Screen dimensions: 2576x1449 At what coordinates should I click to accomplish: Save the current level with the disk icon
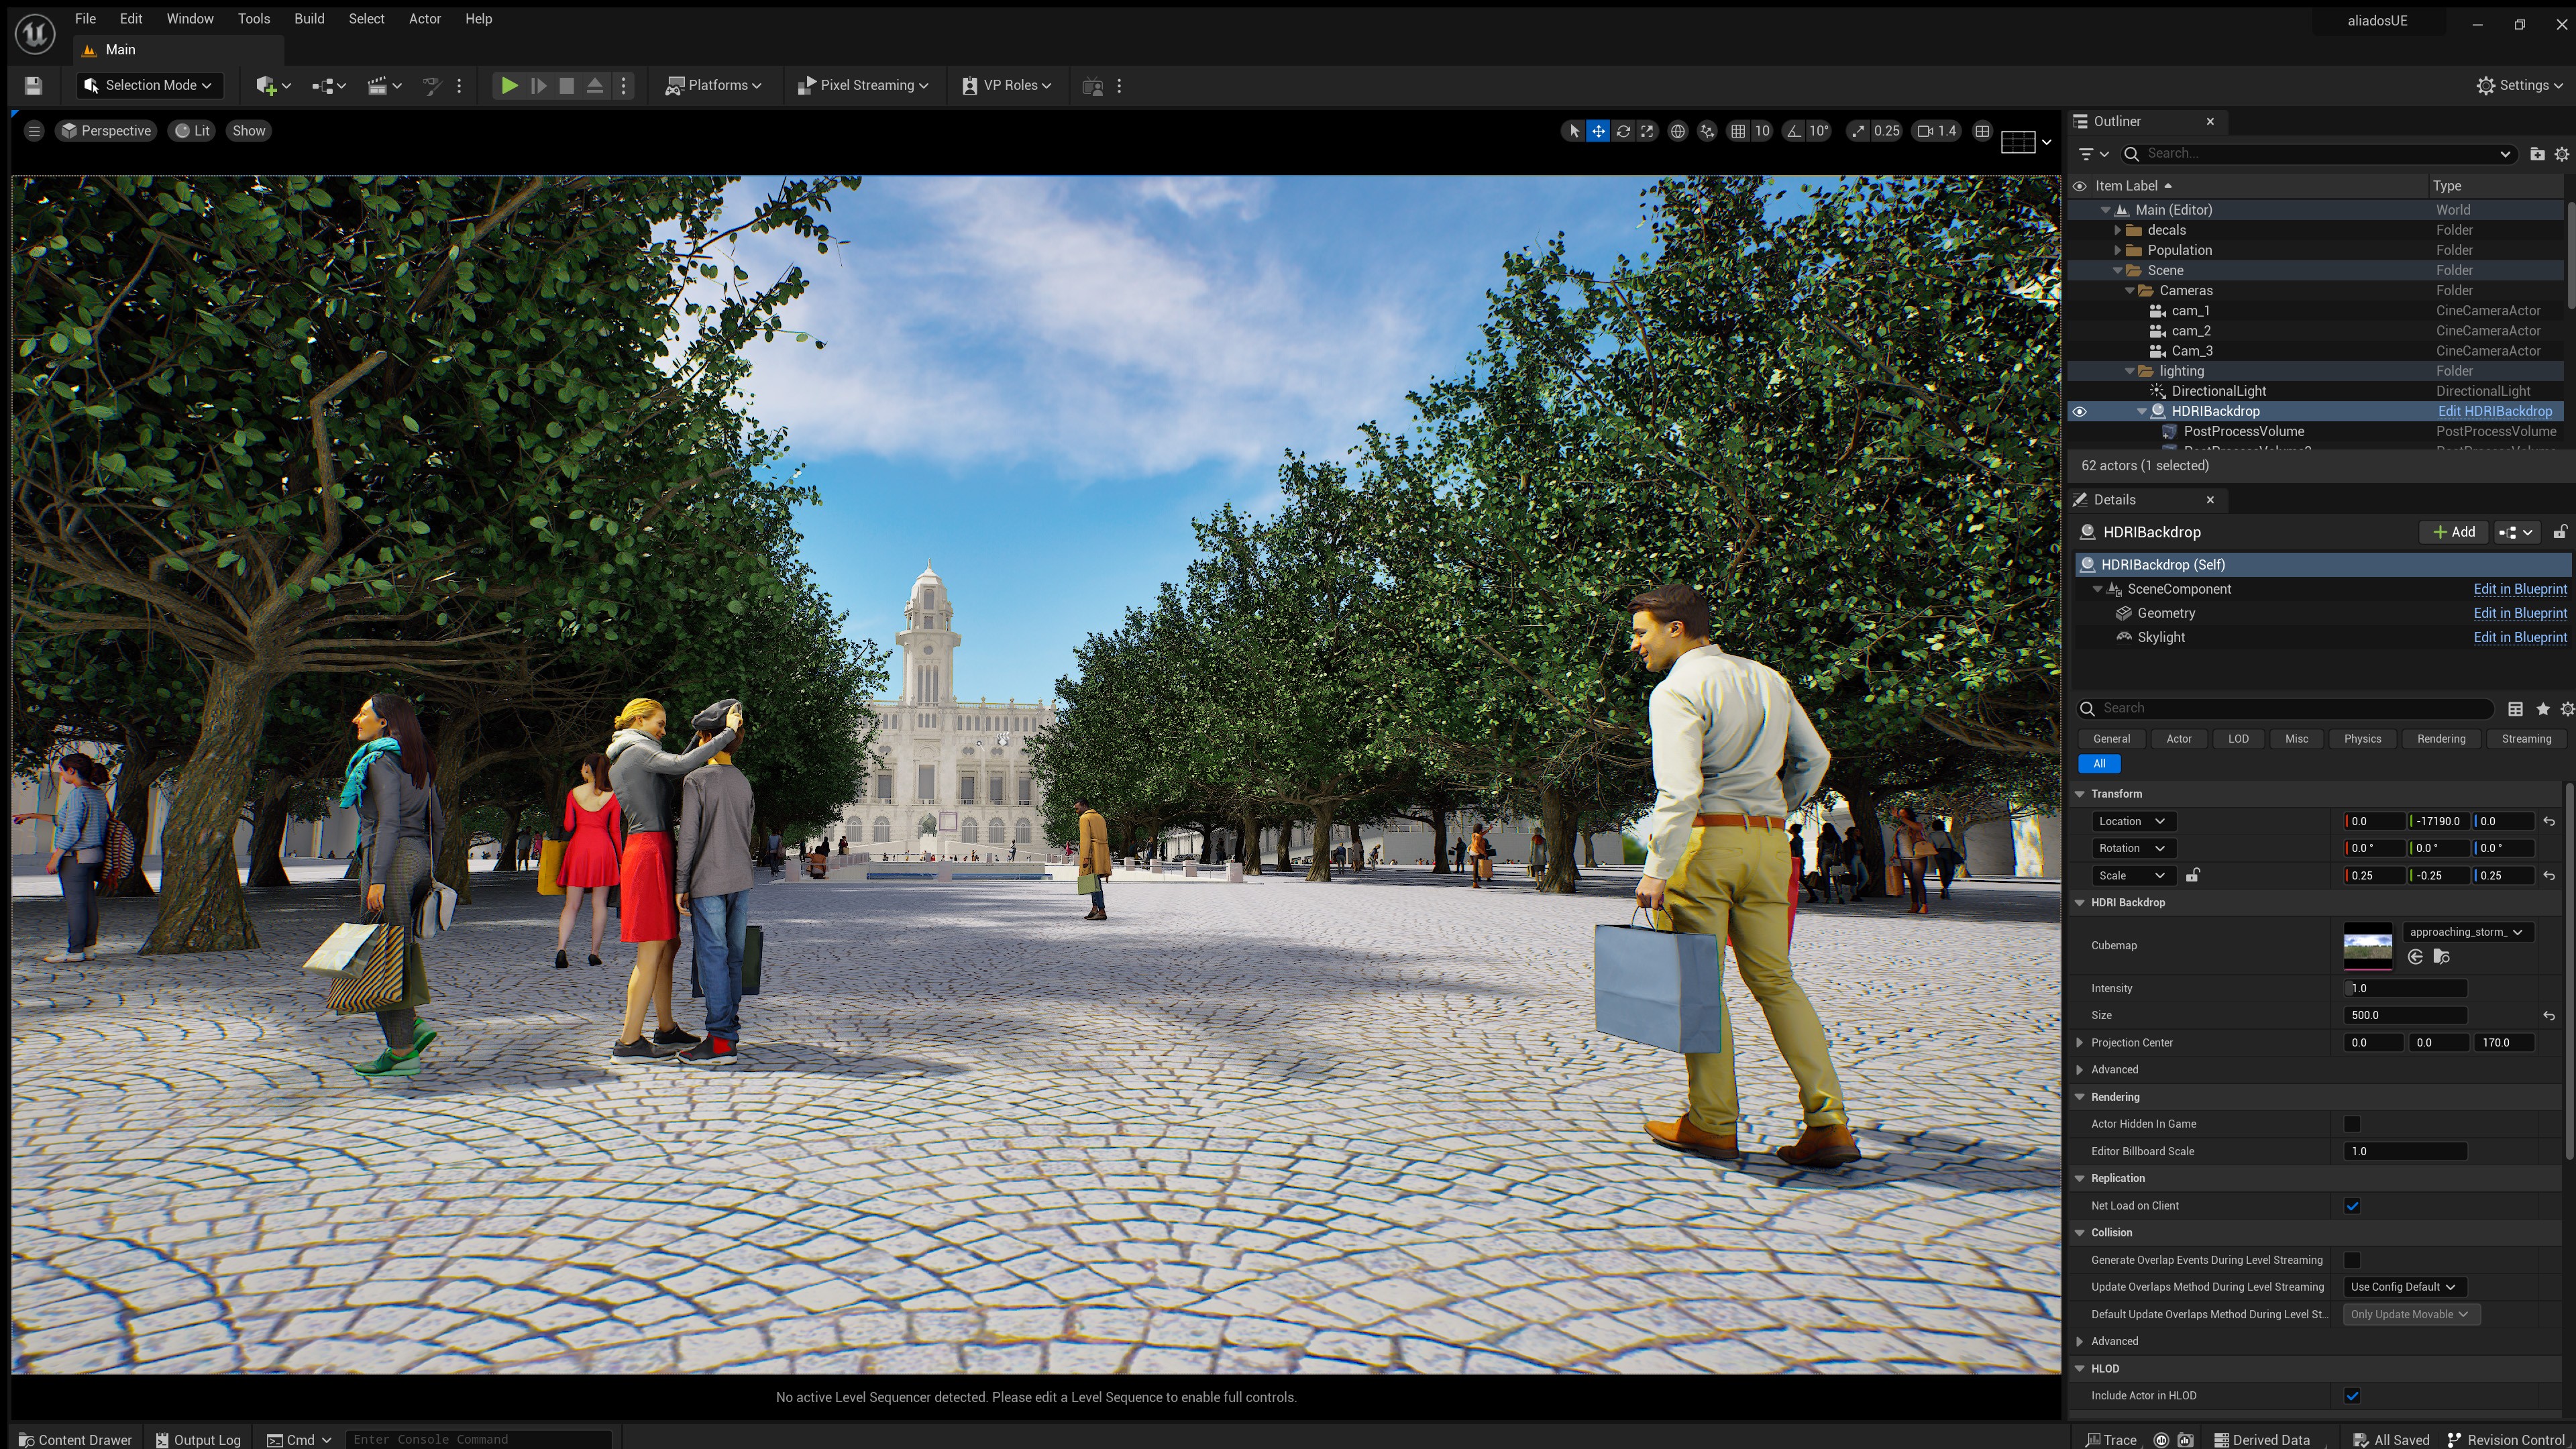pyautogui.click(x=33, y=86)
